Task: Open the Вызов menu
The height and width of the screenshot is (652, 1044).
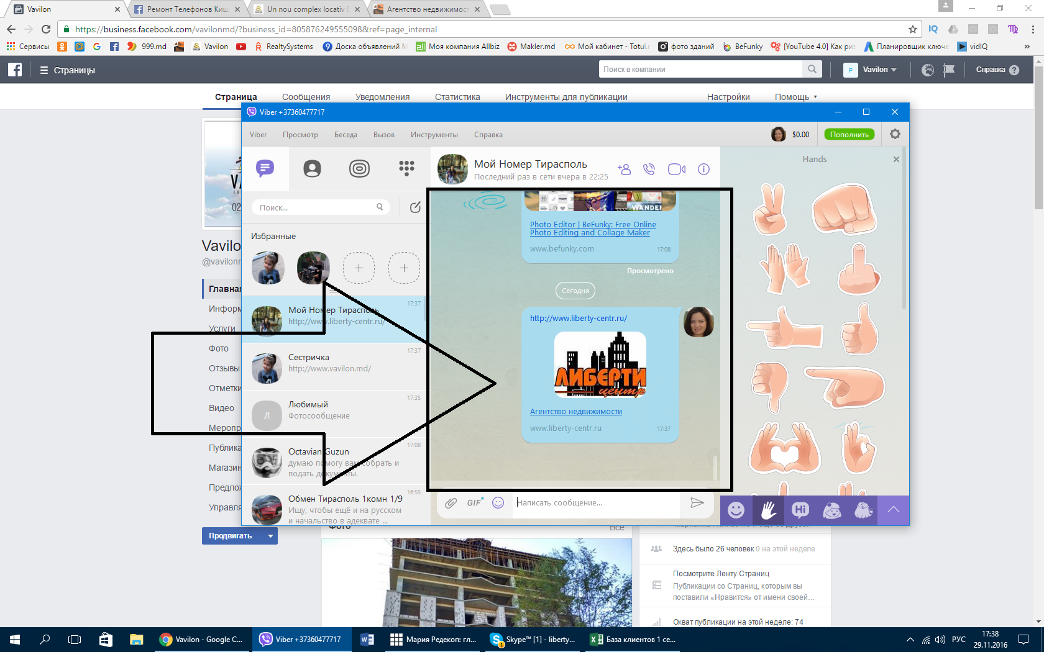Action: click(384, 135)
